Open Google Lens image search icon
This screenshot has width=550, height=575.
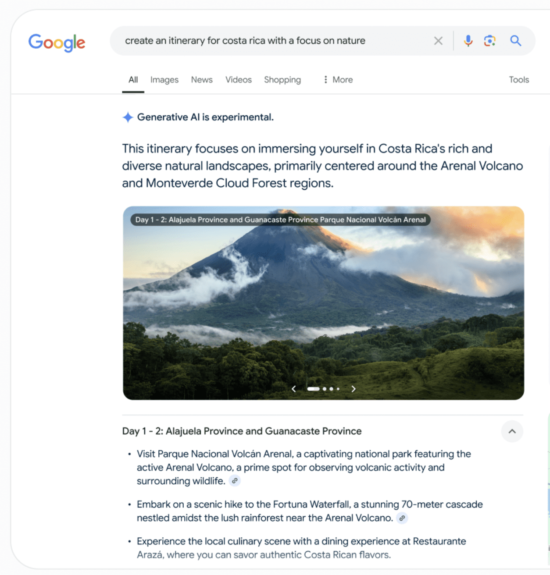490,41
